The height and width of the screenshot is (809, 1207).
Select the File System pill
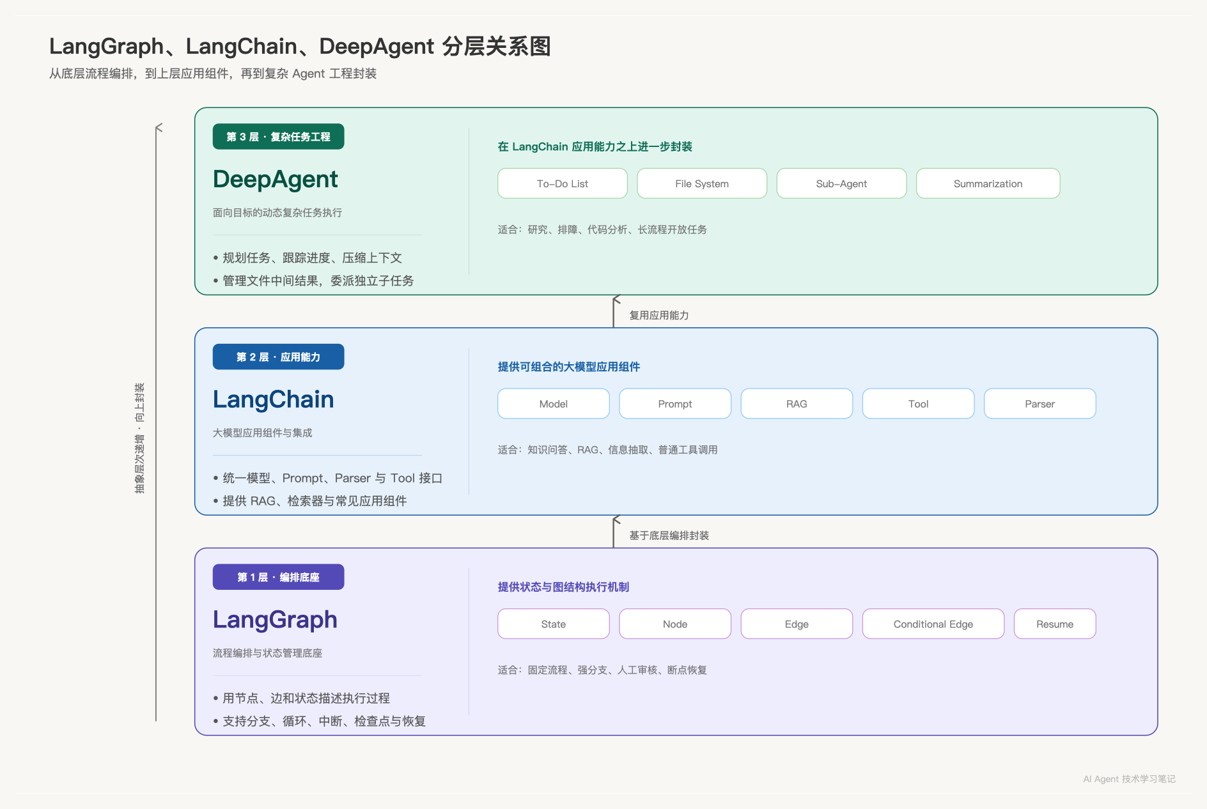(x=702, y=183)
